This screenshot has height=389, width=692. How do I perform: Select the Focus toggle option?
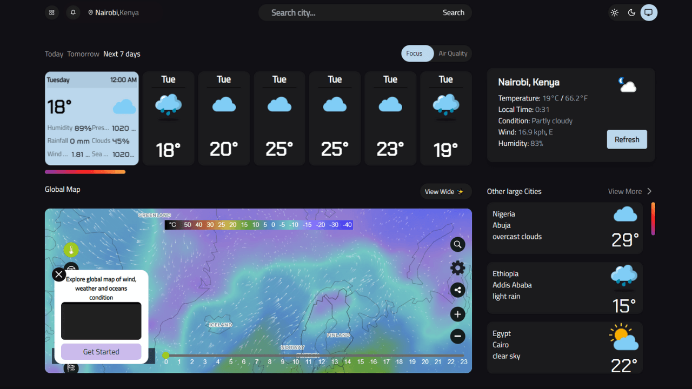(417, 53)
